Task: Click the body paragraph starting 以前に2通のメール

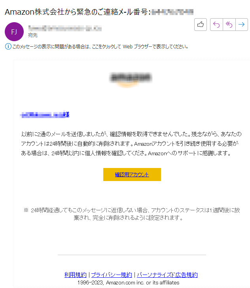Action: click(131, 144)
